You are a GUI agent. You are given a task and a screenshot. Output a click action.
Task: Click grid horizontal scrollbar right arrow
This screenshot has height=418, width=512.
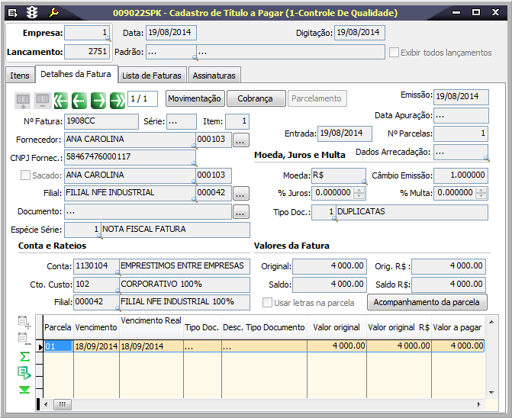[x=479, y=404]
